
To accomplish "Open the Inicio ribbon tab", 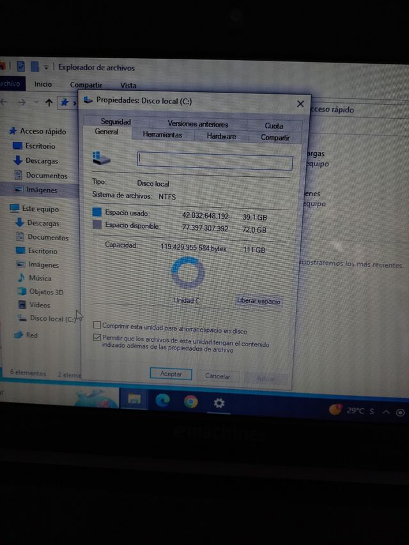I will tap(43, 84).
